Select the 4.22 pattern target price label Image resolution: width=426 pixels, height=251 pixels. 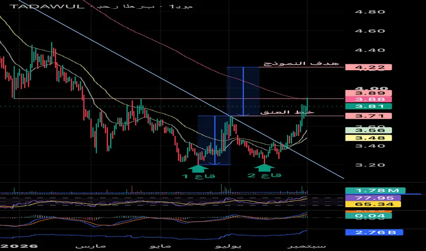[x=368, y=67]
